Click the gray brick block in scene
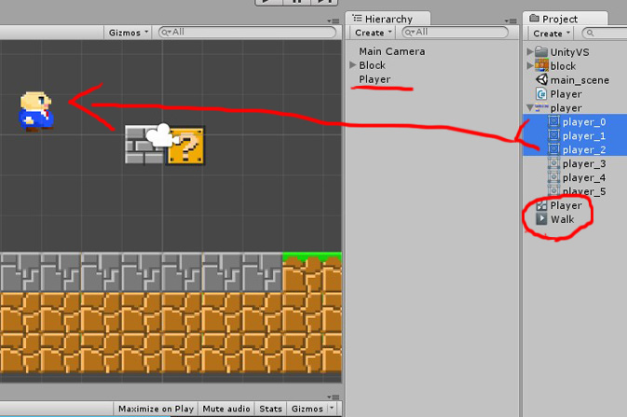This screenshot has width=627, height=417. click(x=143, y=145)
